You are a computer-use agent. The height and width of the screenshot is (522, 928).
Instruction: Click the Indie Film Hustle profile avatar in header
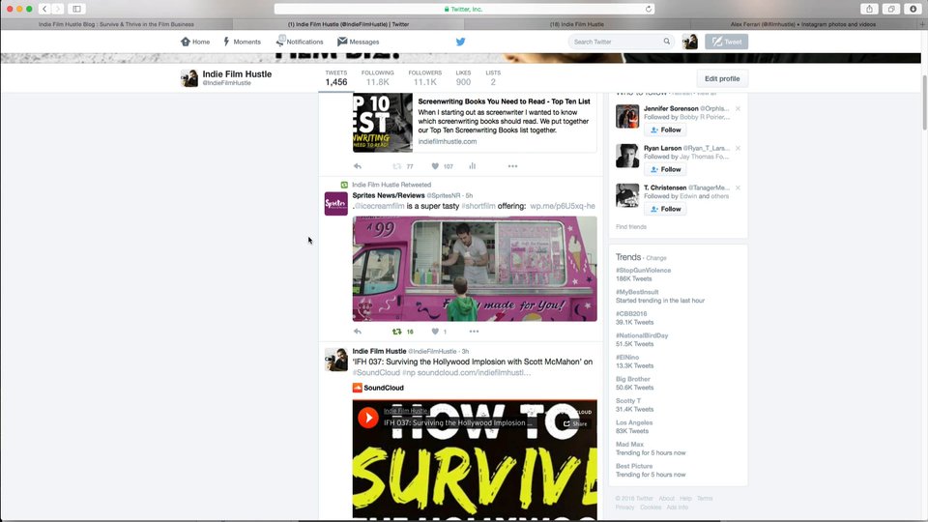pyautogui.click(x=189, y=78)
